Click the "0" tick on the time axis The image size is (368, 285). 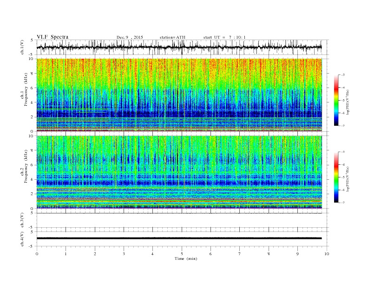click(37, 254)
